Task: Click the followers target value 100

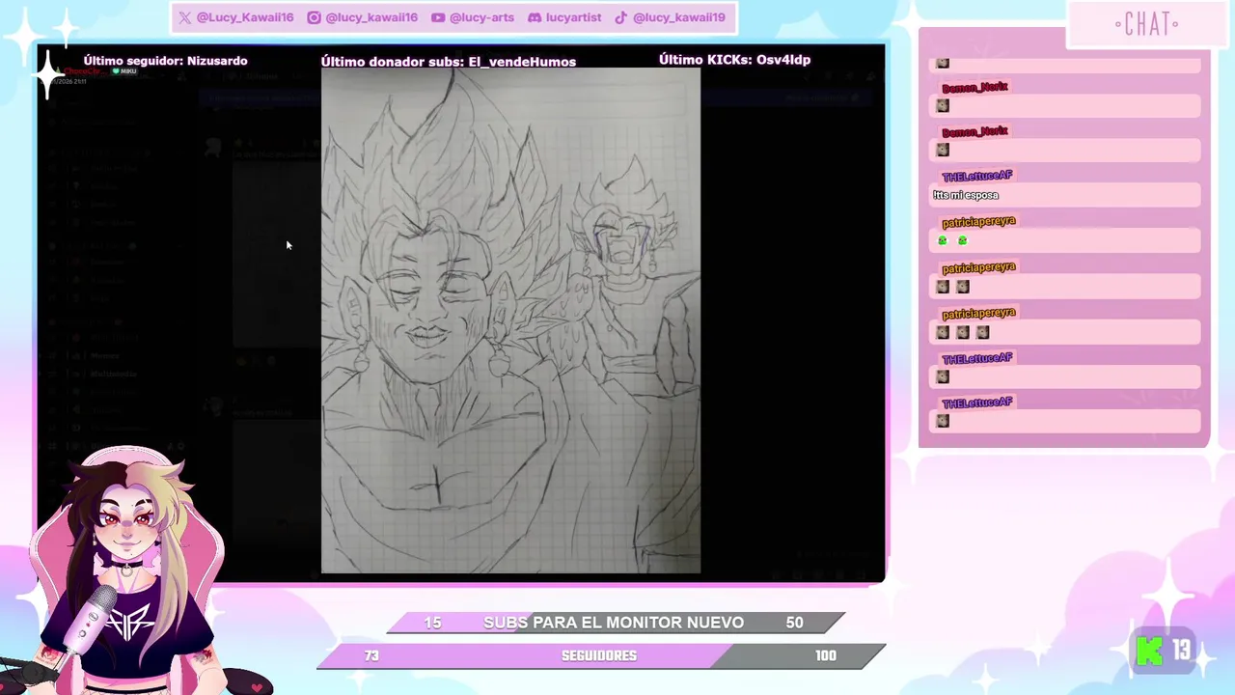Action: pos(826,655)
